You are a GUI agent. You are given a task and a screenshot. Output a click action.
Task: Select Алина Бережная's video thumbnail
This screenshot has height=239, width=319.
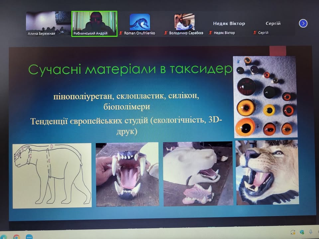(48, 24)
